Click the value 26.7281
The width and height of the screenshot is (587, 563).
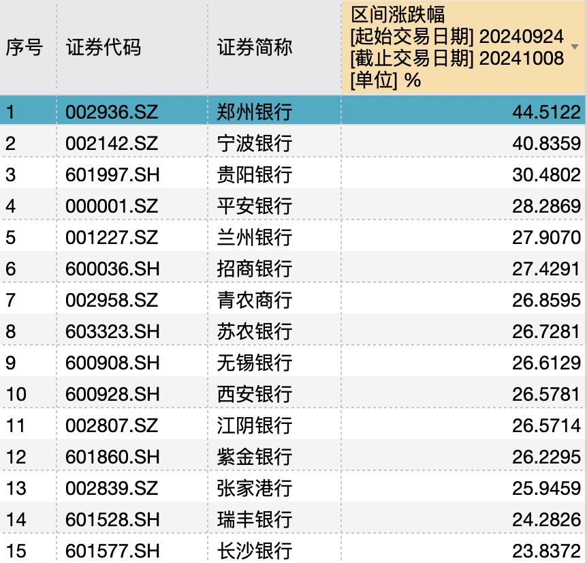(x=546, y=331)
